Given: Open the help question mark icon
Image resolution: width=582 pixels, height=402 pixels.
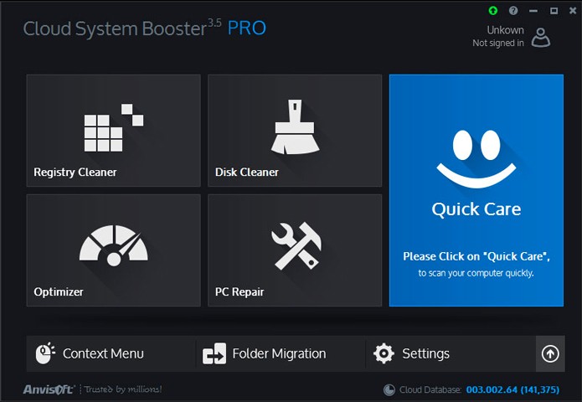Looking at the screenshot, I should click(513, 11).
